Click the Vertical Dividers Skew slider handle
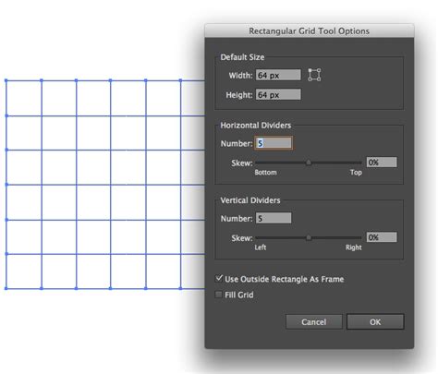Screen dimensions: 438x374 click(x=309, y=237)
